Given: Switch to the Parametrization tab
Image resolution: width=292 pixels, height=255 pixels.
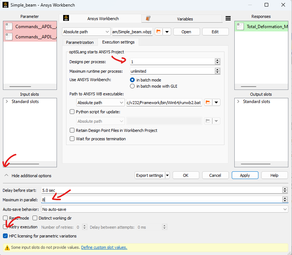Looking at the screenshot, I should 80,42.
